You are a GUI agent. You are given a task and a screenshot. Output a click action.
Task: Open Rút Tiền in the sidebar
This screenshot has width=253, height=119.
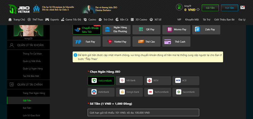click(27, 108)
